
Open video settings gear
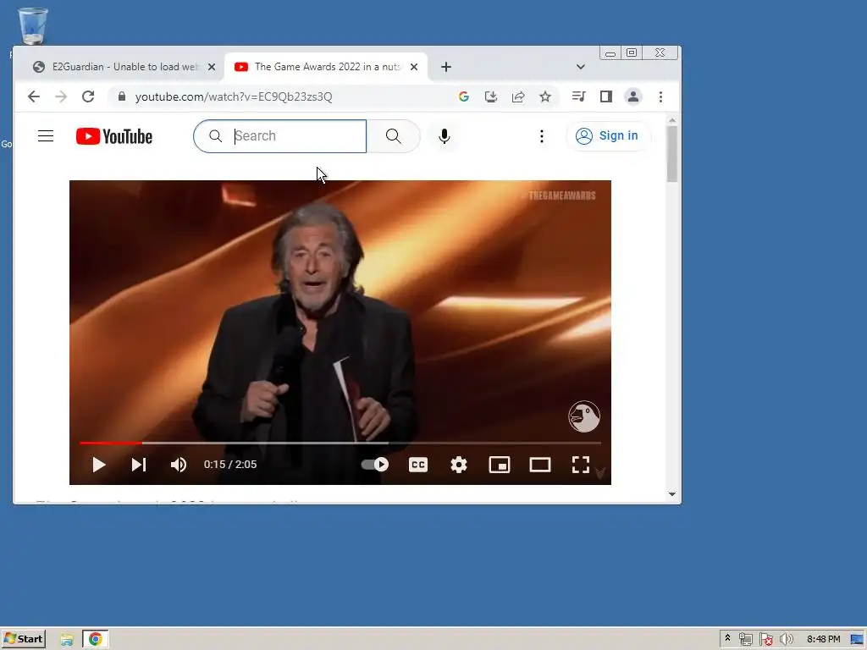pyautogui.click(x=458, y=465)
